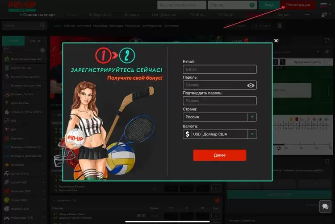Collapse the Баскетбол events section
The height and width of the screenshot is (224, 335).
pyautogui.click(x=54, y=200)
